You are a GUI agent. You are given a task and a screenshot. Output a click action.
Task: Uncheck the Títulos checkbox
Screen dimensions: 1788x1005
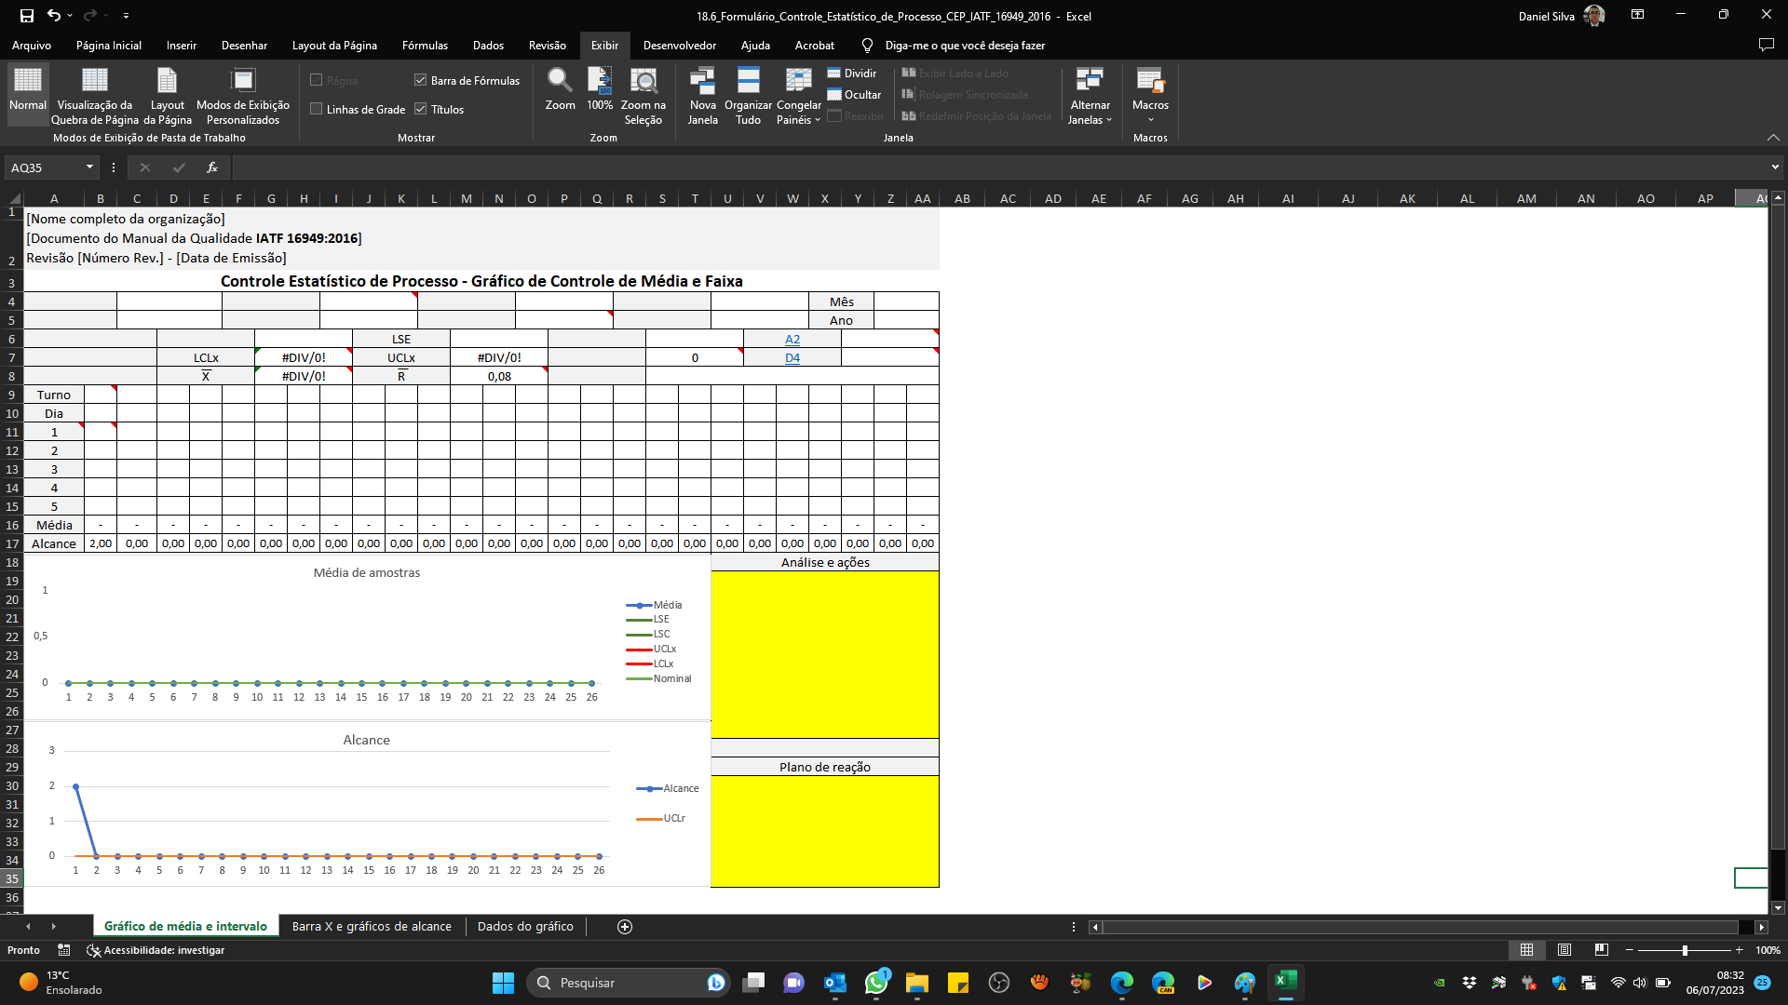click(422, 109)
